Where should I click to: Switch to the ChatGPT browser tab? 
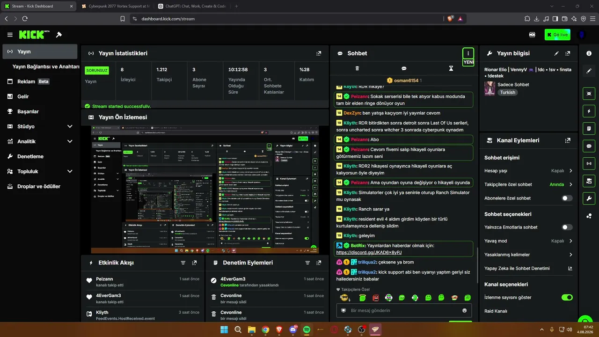coord(192,6)
